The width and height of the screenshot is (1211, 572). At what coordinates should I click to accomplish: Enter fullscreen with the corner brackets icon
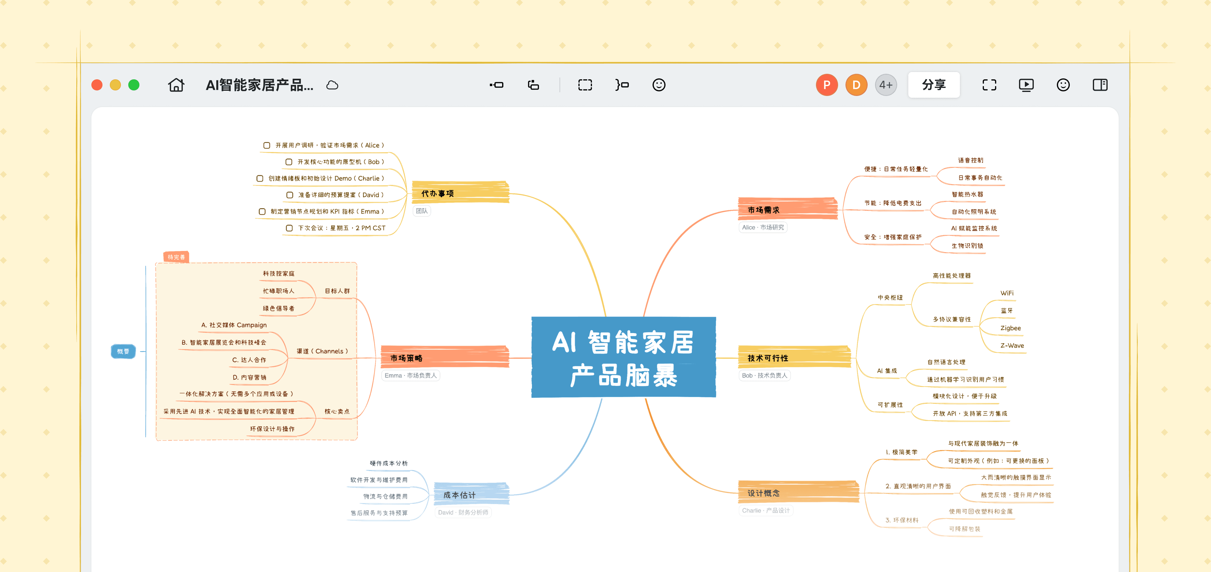click(989, 85)
